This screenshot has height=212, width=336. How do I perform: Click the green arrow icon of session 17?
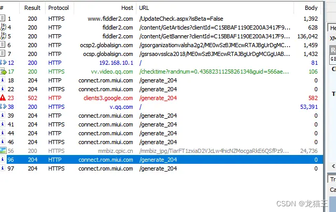point(3,72)
